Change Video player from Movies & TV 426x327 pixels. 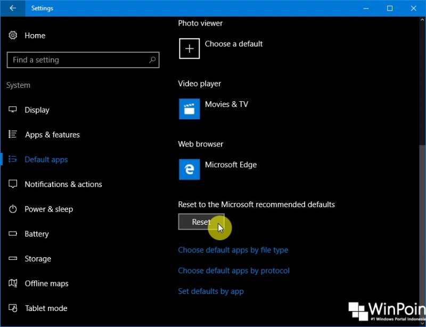coord(227,104)
